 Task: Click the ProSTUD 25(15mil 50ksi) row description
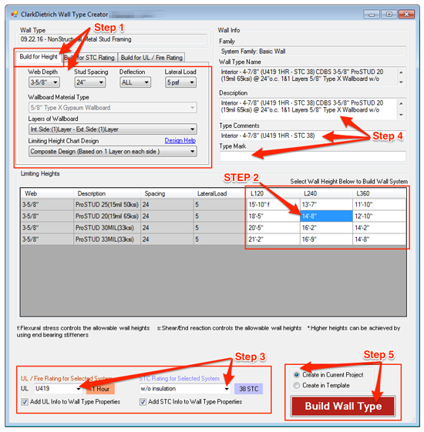click(x=107, y=205)
